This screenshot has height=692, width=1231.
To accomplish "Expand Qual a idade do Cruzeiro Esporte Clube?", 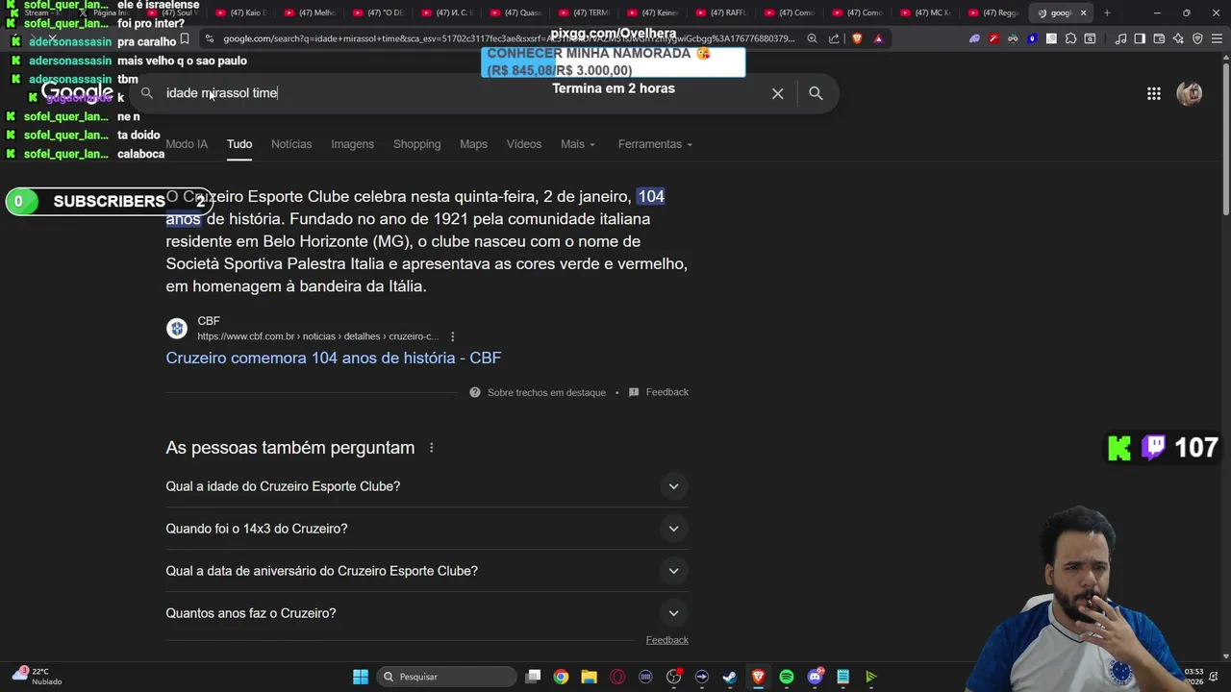I will 427,486.
